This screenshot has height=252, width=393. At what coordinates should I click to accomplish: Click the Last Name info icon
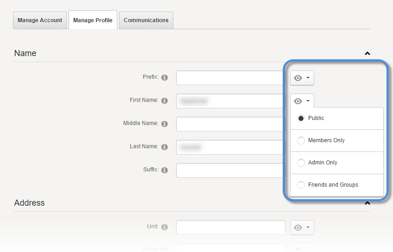pyautogui.click(x=165, y=147)
